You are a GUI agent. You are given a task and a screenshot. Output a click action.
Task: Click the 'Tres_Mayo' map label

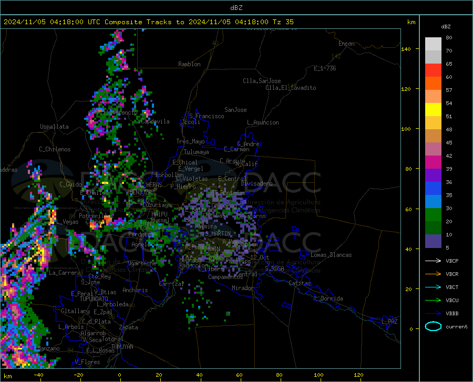[x=190, y=141]
